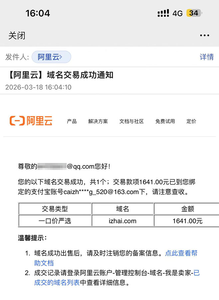Tap the 16:04 status bar clock
219x300 pixels.
(38, 13)
